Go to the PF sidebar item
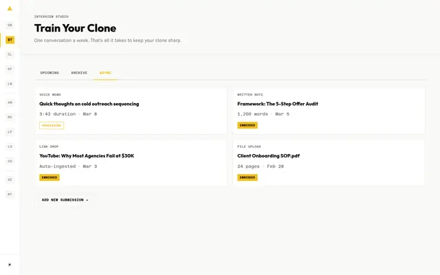 pos(10,69)
